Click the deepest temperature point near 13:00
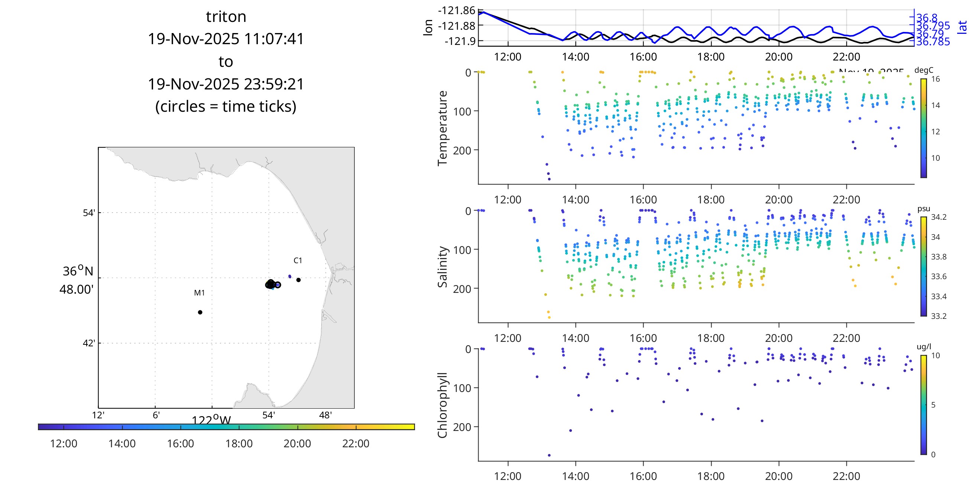975x487 pixels. (549, 179)
